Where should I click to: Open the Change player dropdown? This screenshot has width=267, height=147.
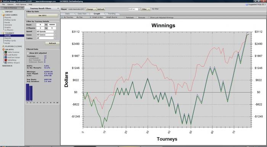click(91, 9)
